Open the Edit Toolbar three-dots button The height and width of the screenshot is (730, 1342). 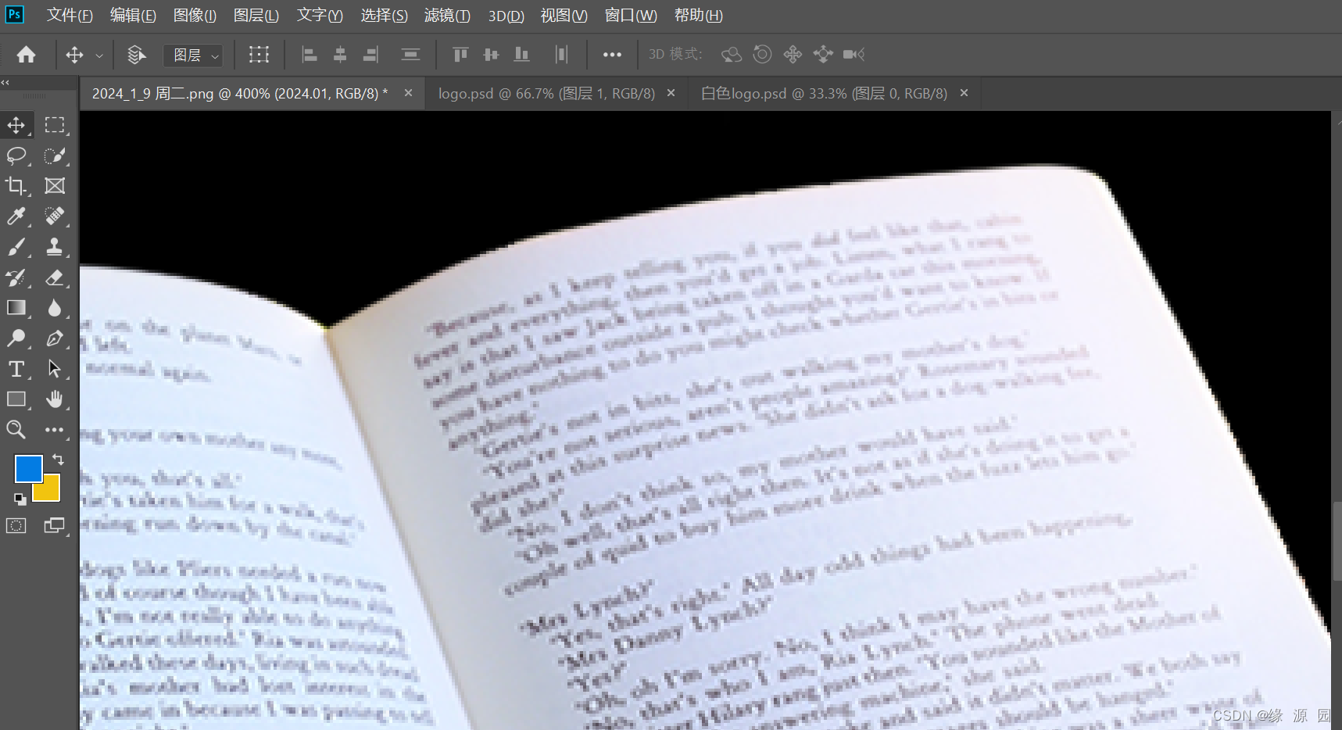(x=55, y=430)
